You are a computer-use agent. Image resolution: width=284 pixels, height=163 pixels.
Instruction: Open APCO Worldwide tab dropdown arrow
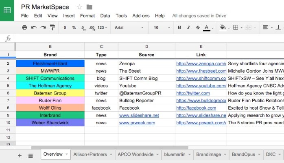pyautogui.click(x=157, y=154)
